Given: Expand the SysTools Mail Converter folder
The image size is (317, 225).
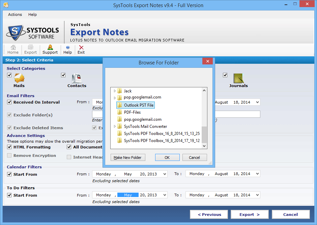Looking at the screenshot, I should point(115,126).
